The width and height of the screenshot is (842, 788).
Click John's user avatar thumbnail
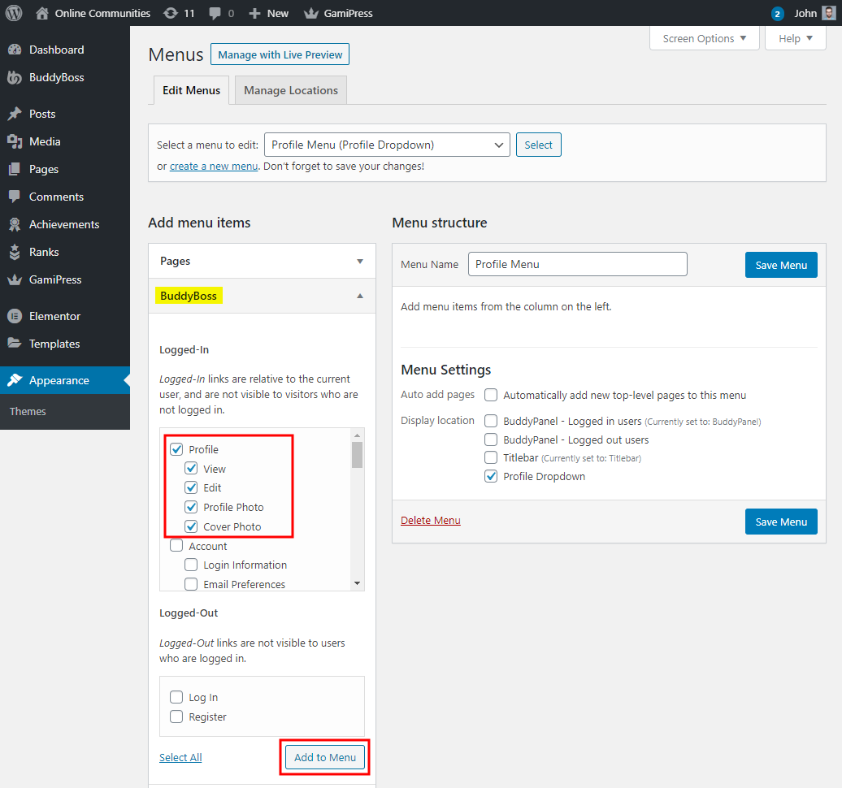click(x=828, y=13)
